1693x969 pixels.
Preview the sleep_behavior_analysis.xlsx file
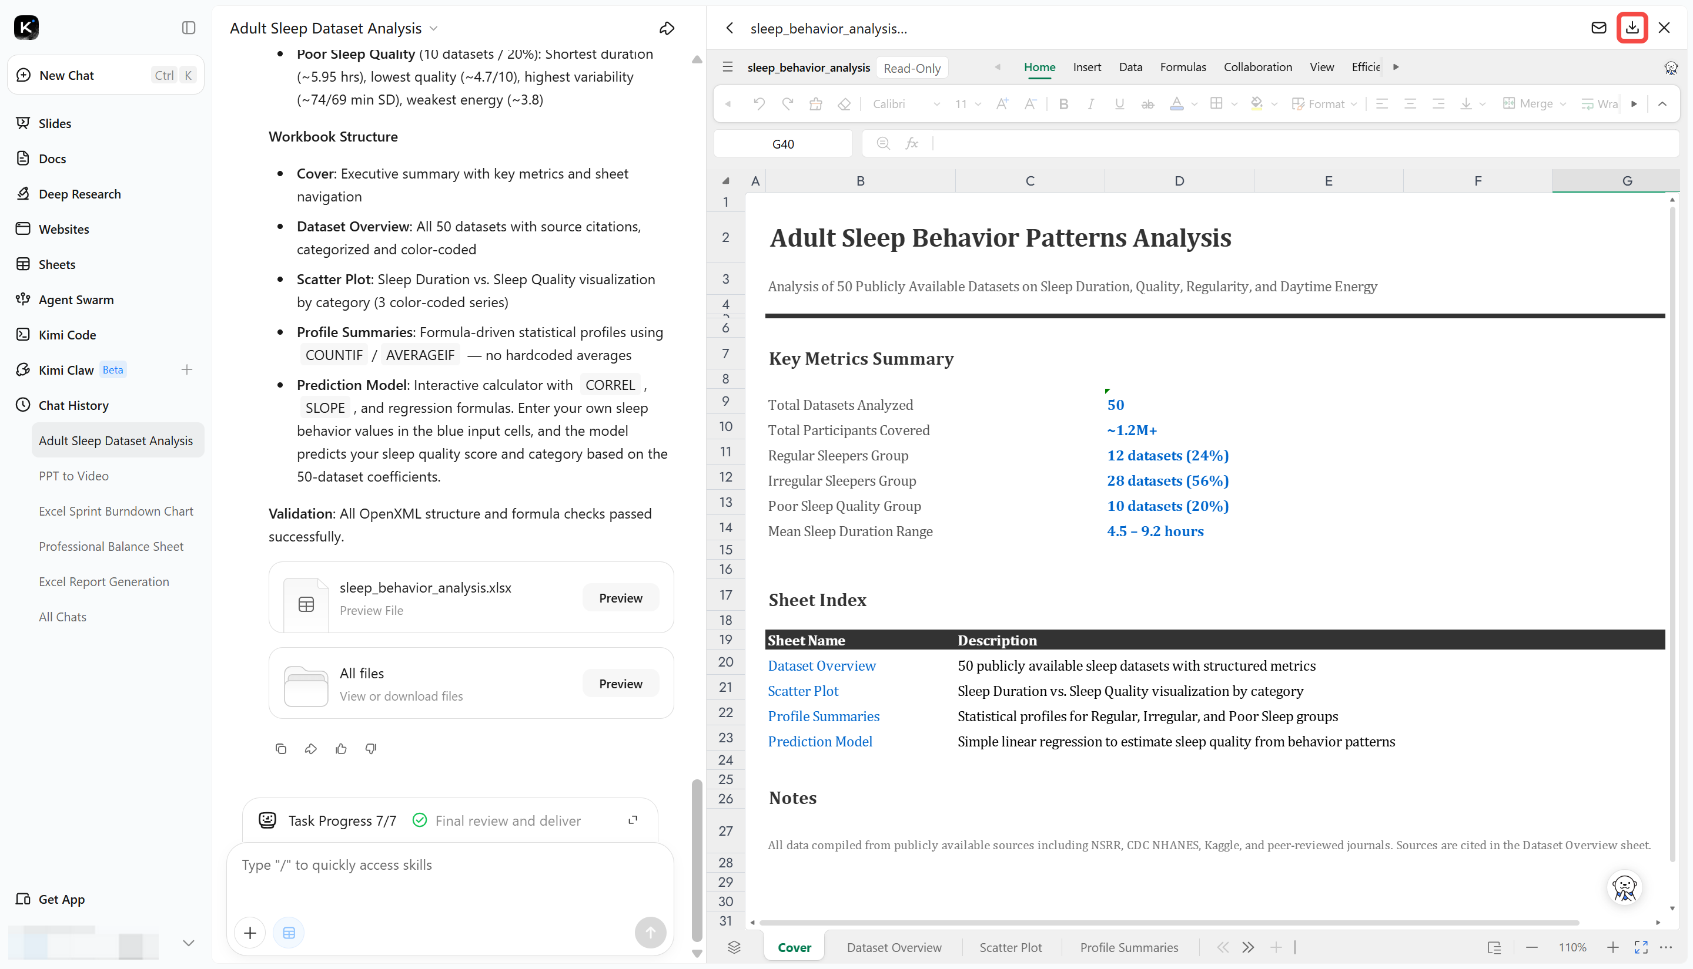click(x=621, y=598)
